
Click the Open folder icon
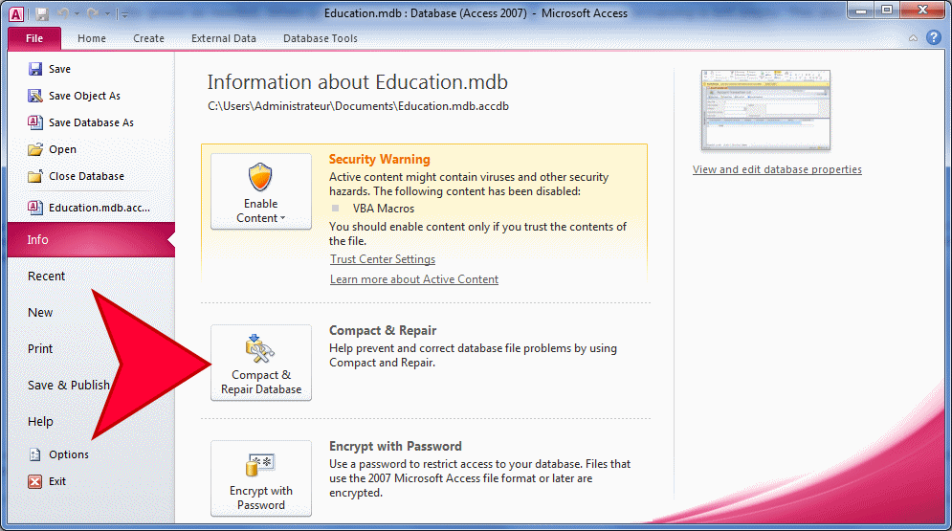pos(35,149)
